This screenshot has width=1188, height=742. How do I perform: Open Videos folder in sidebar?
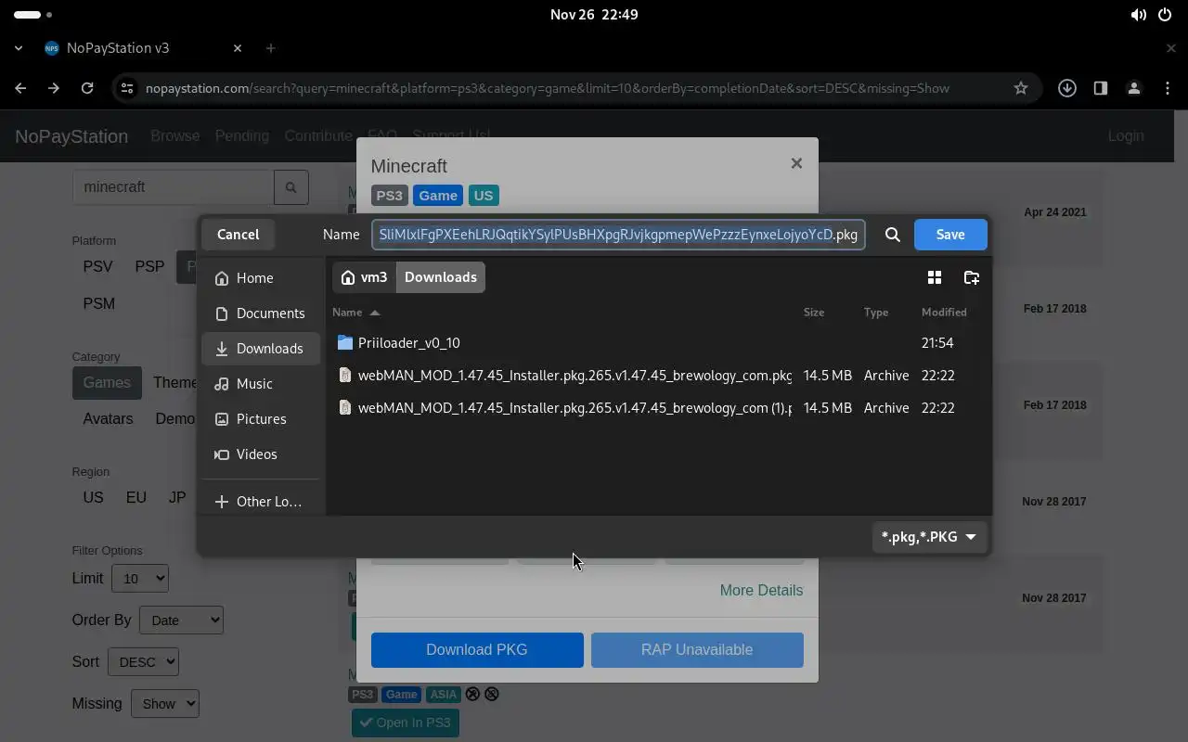262,454
